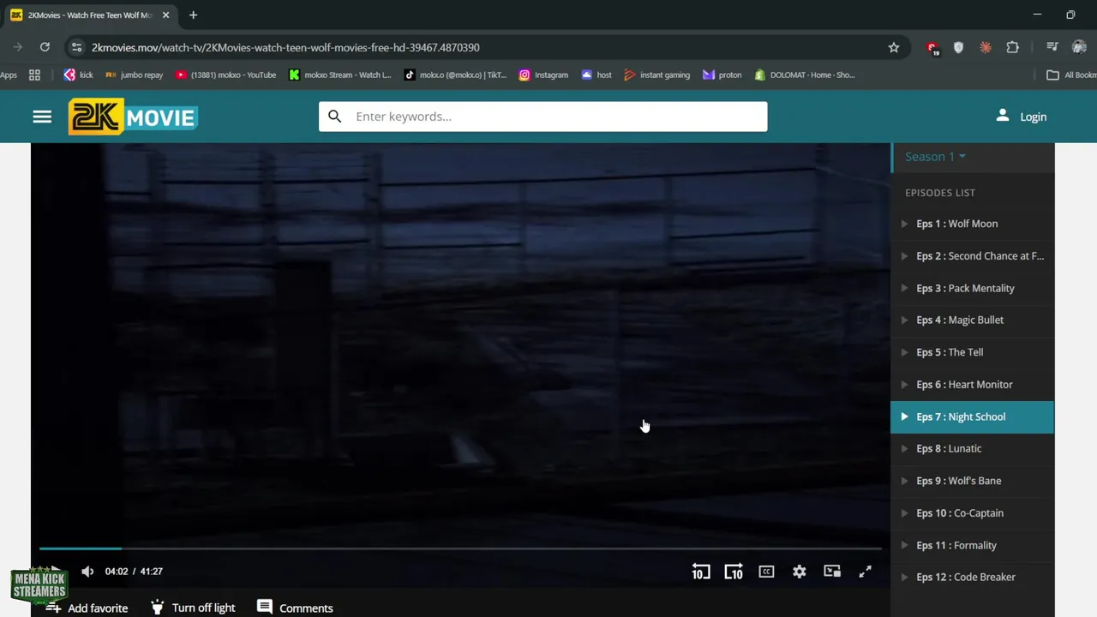Play Eps 5 : The Tell

pos(973,352)
